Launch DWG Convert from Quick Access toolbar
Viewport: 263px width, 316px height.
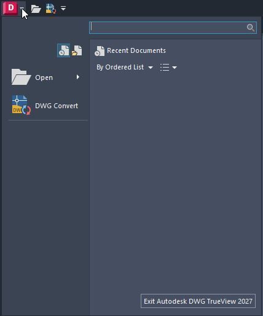click(51, 9)
